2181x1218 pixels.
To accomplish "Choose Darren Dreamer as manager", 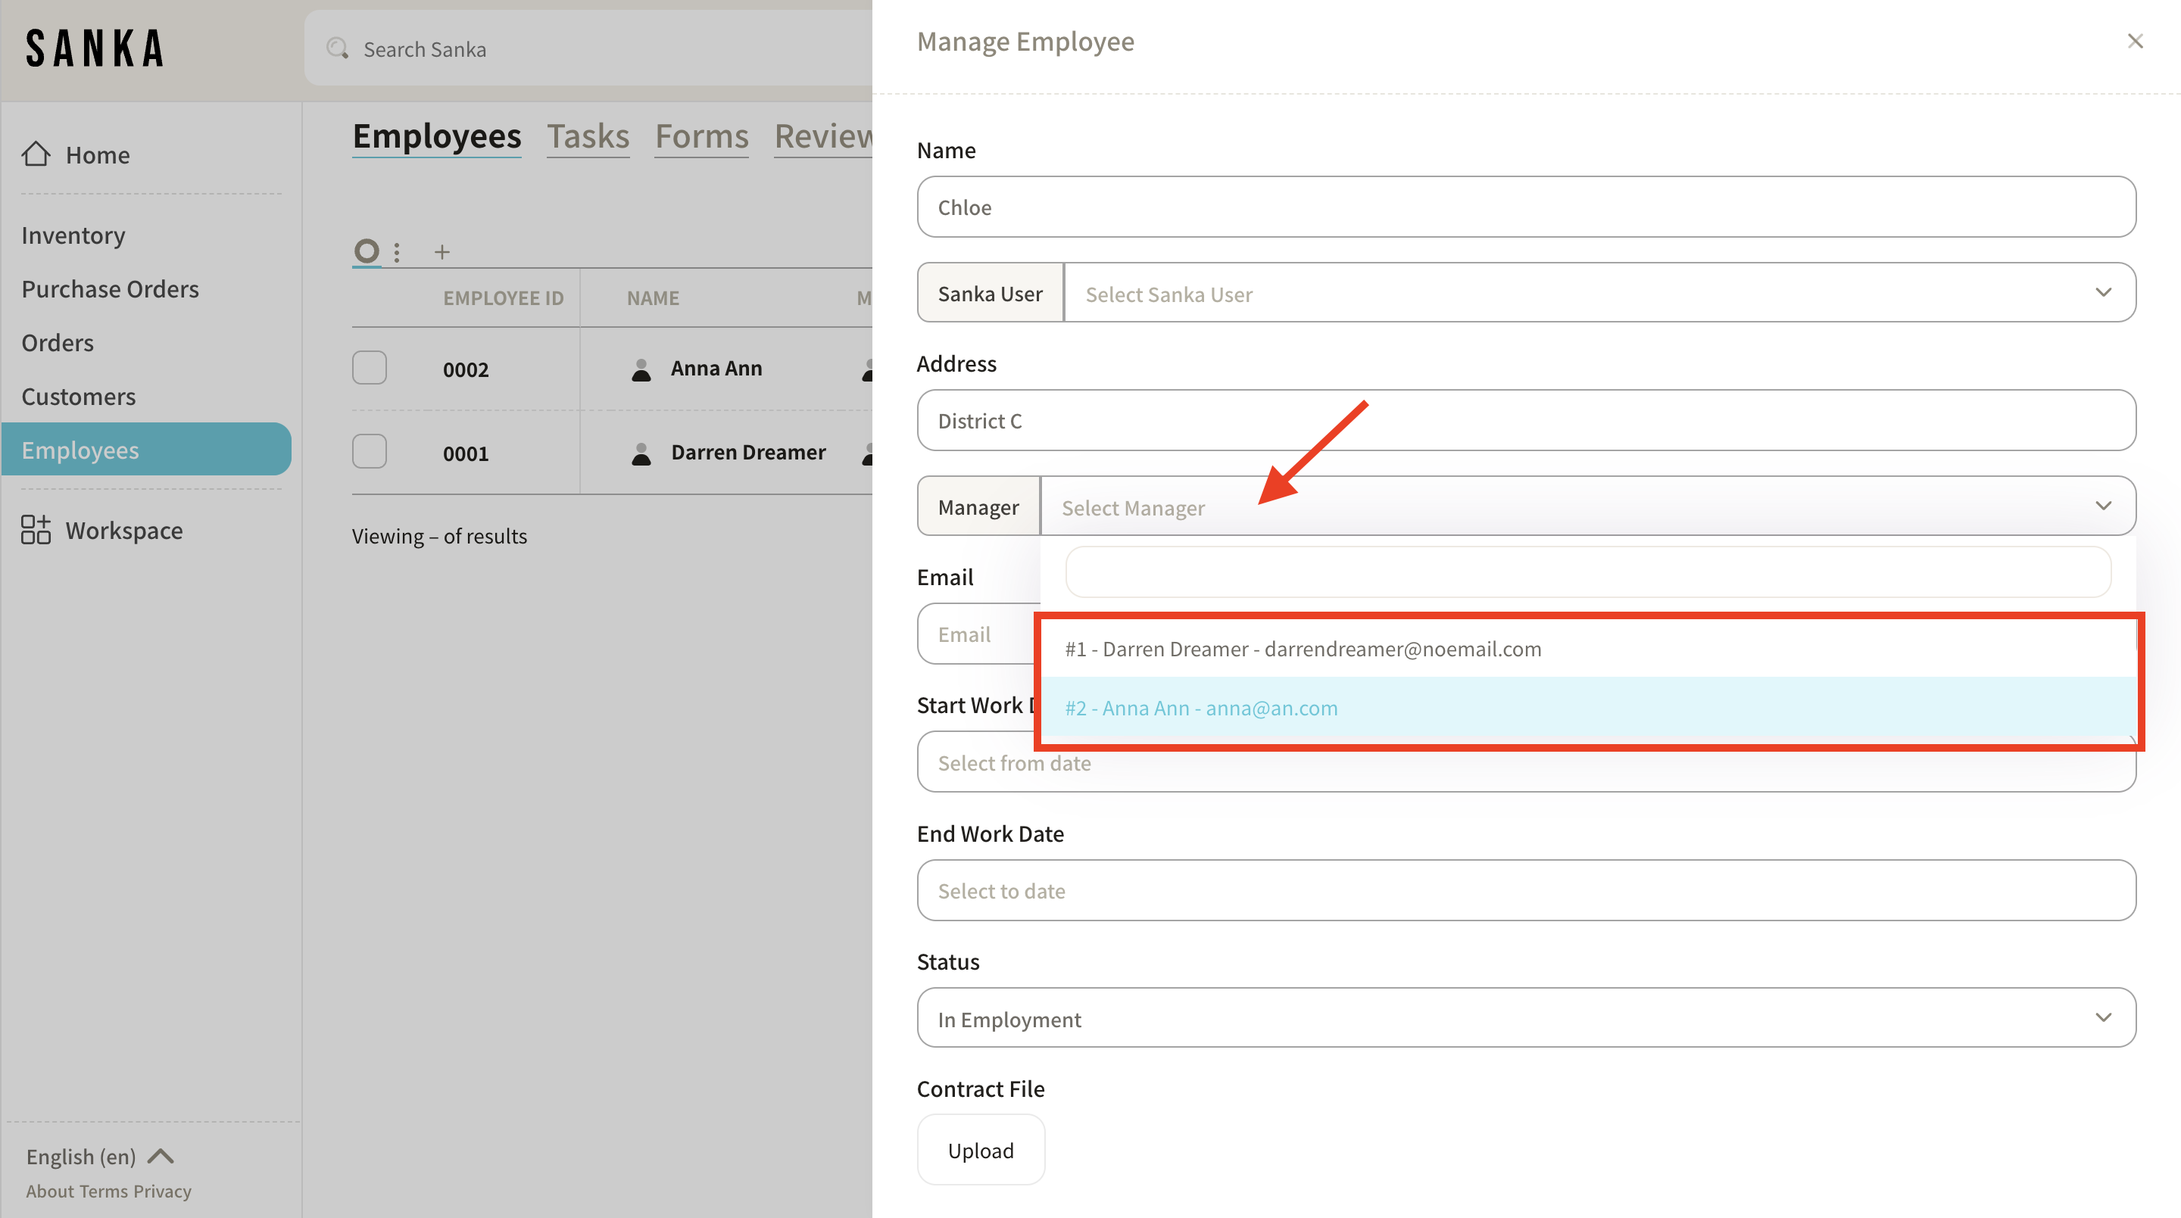I will [1587, 649].
